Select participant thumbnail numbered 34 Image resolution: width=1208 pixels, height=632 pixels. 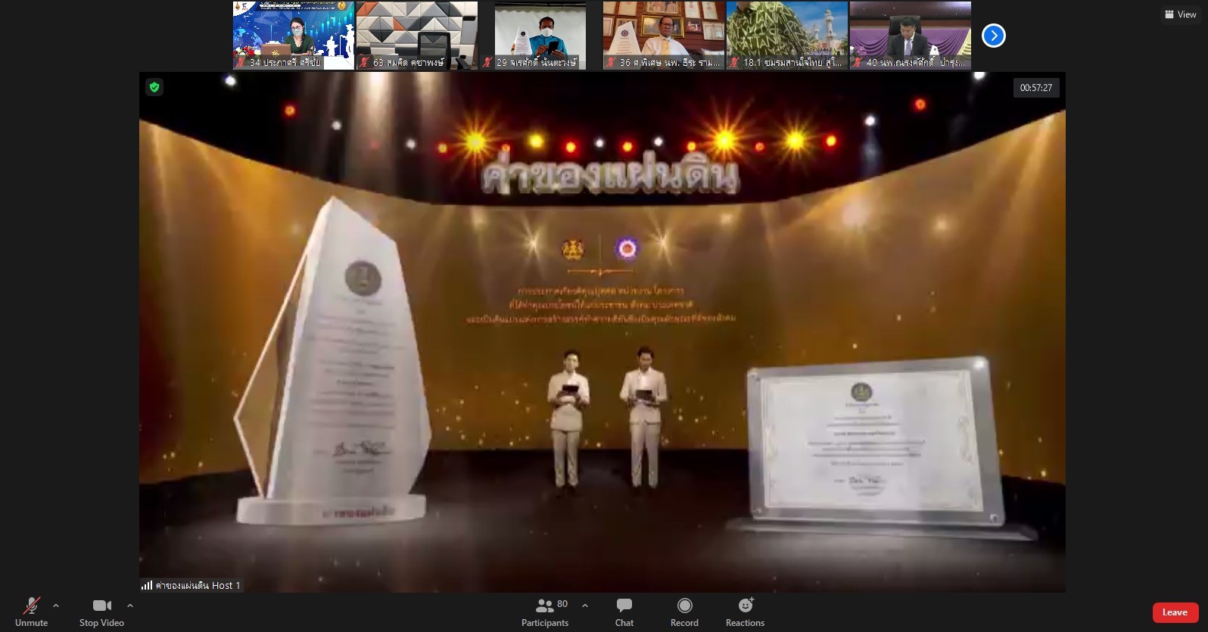click(x=293, y=35)
